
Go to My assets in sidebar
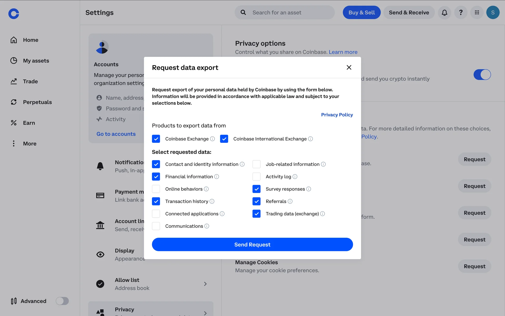(36, 61)
